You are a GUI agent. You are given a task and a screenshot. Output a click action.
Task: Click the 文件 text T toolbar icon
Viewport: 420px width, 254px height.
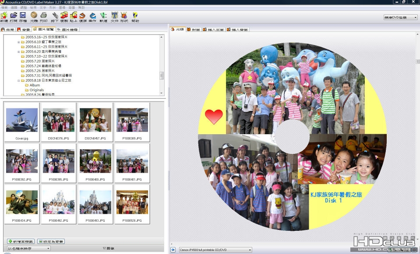(115, 17)
